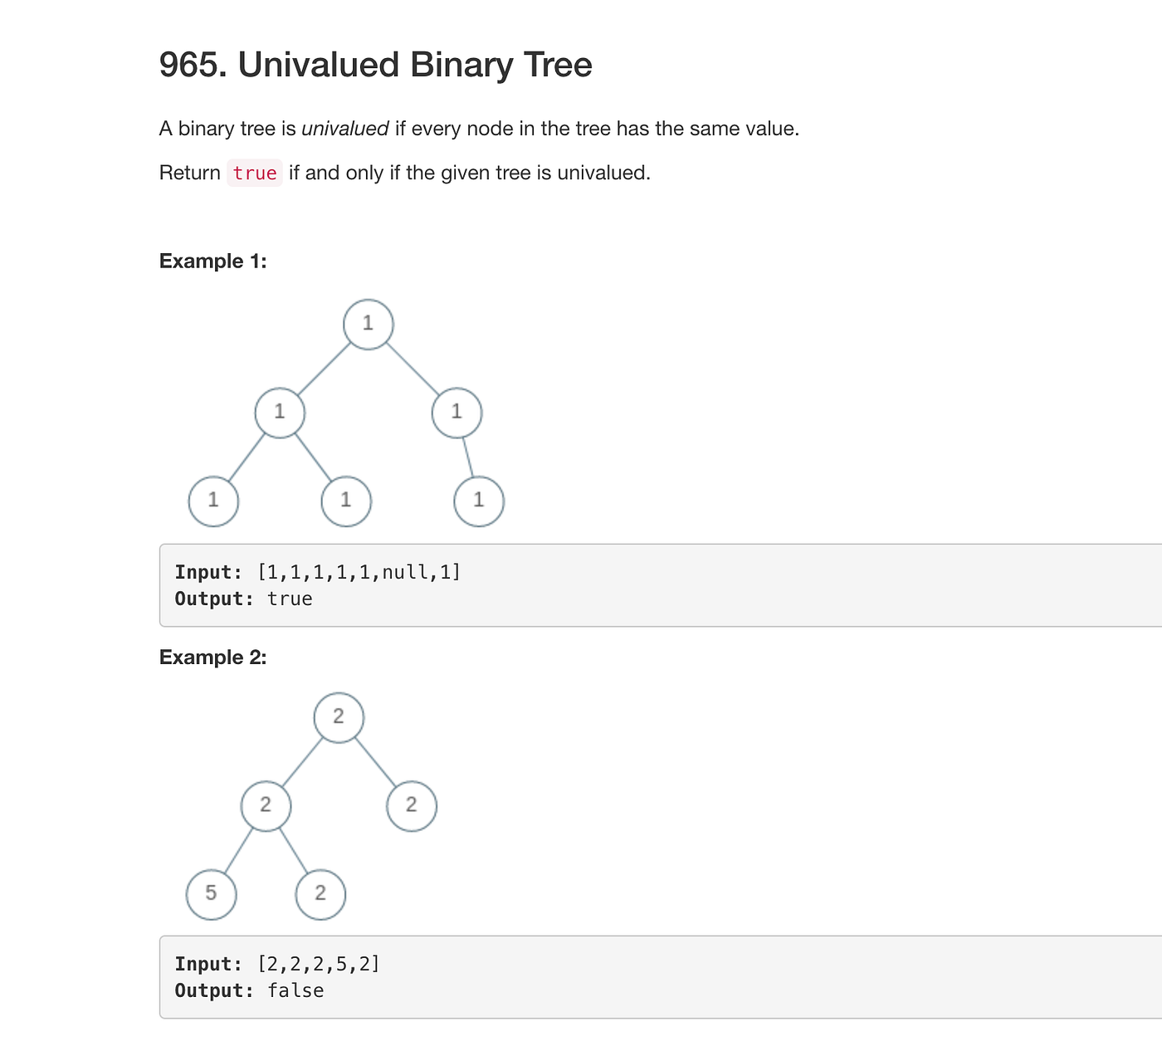This screenshot has height=1041, width=1162.
Task: Click the leftmost leaf node in Example 1 tree
Action: tap(213, 501)
